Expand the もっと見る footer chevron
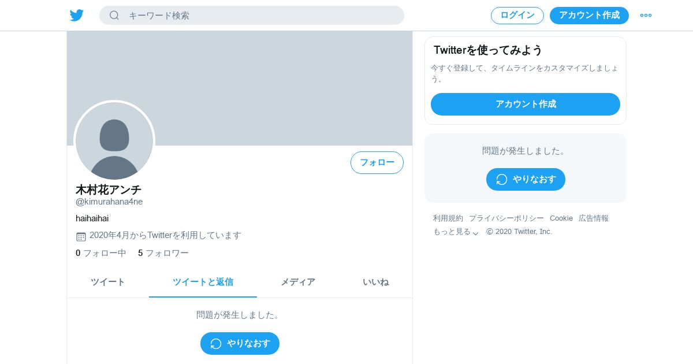693x364 pixels. pyautogui.click(x=475, y=233)
